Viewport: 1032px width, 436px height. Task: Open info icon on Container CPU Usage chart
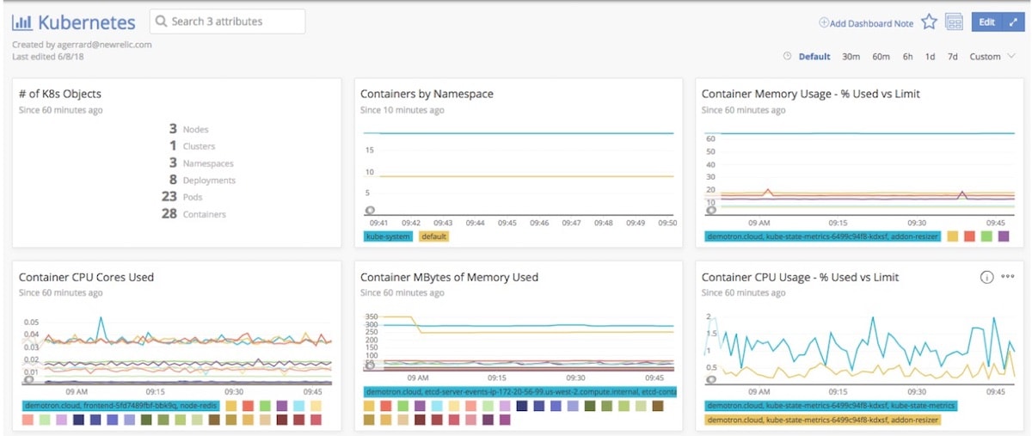pos(986,277)
